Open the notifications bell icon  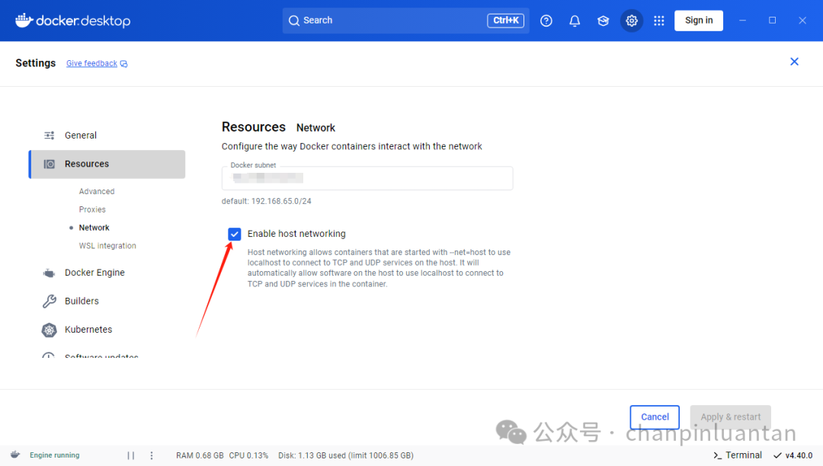575,21
